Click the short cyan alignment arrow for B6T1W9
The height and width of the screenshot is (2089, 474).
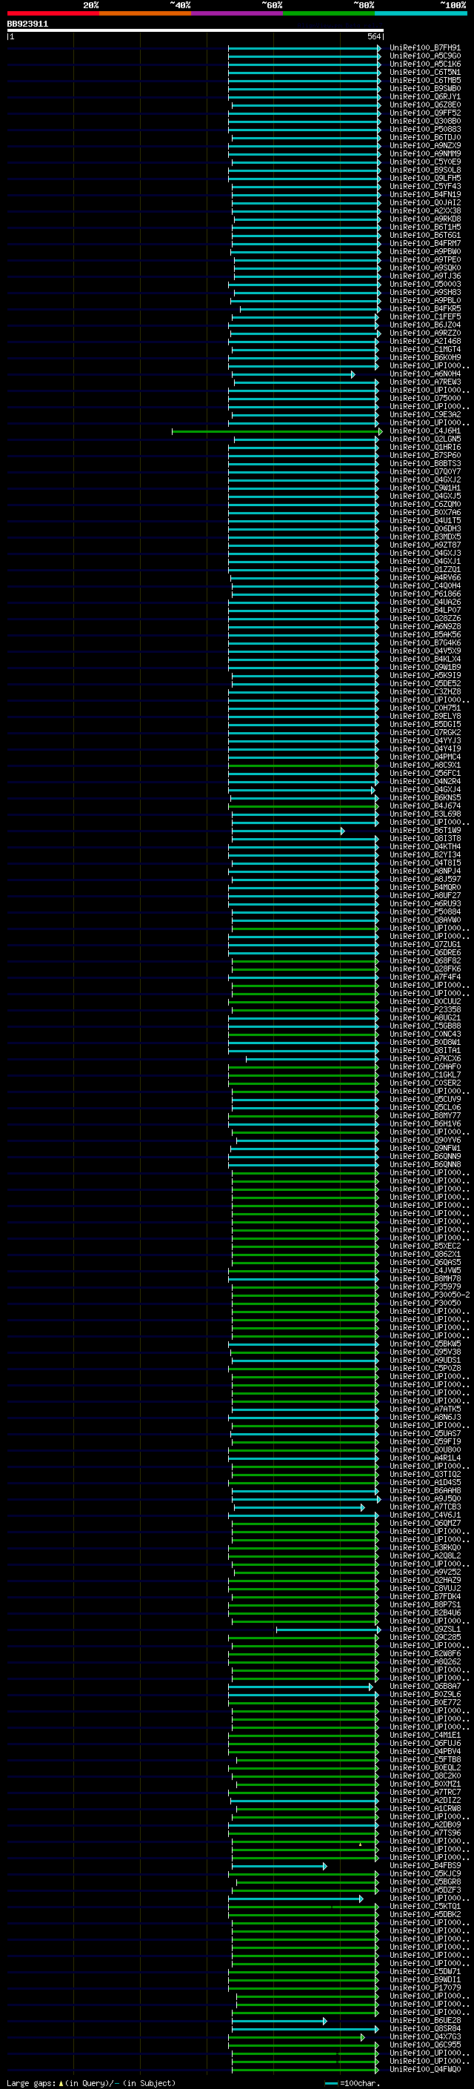(288, 831)
